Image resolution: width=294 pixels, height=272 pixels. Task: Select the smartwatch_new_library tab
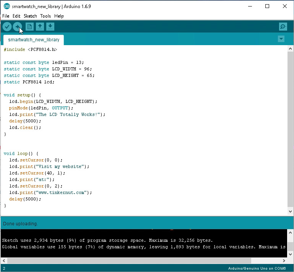[34, 40]
